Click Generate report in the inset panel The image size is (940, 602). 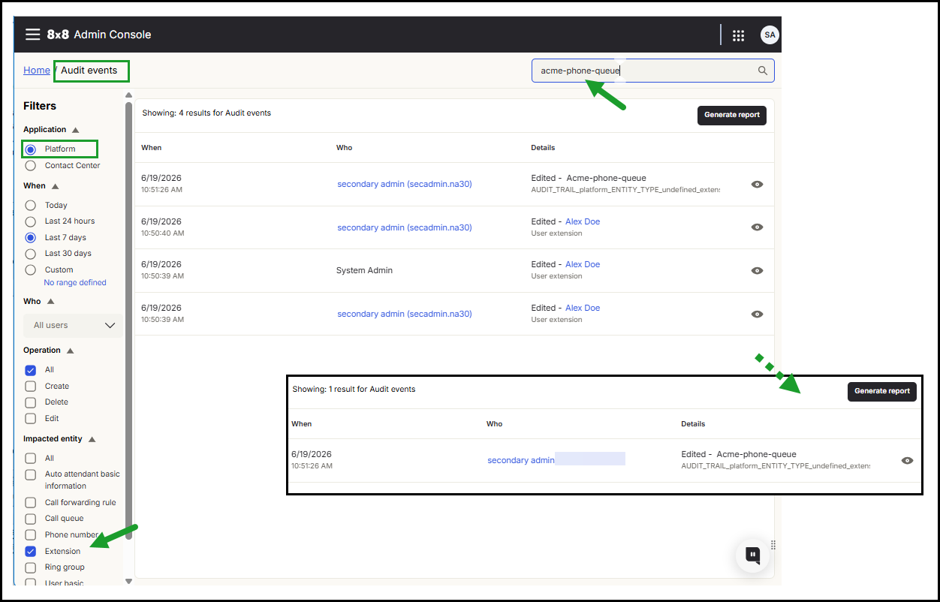(x=882, y=391)
